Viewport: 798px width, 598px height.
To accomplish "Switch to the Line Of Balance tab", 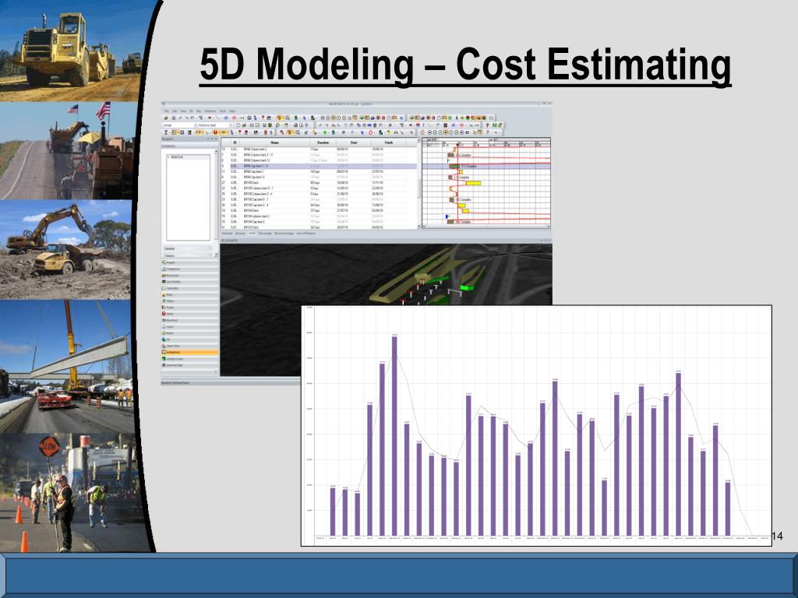I will pos(305,234).
